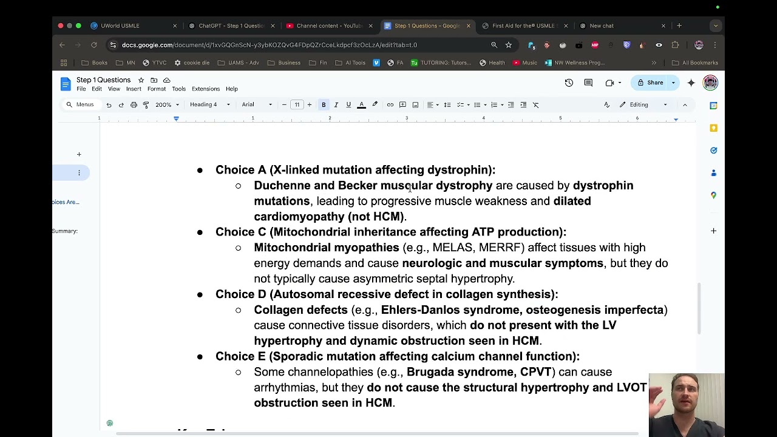Increase indent of the paragraph
Viewport: 777px width, 437px height.
523,105
